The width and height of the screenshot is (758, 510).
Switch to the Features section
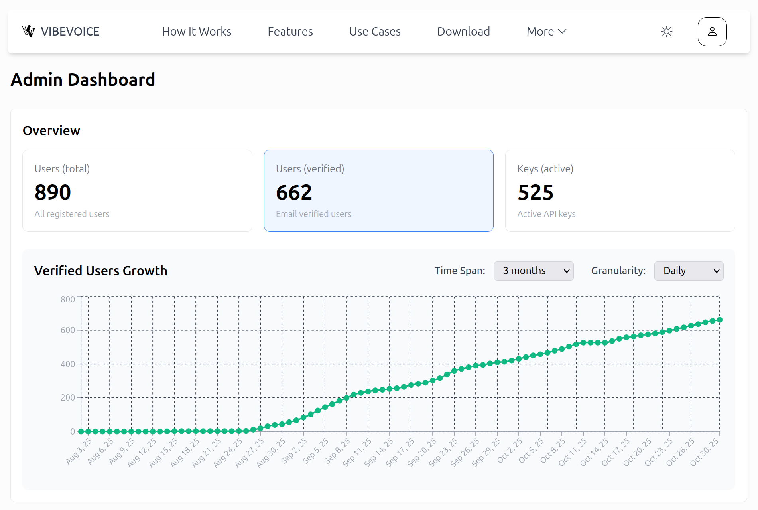coord(290,31)
